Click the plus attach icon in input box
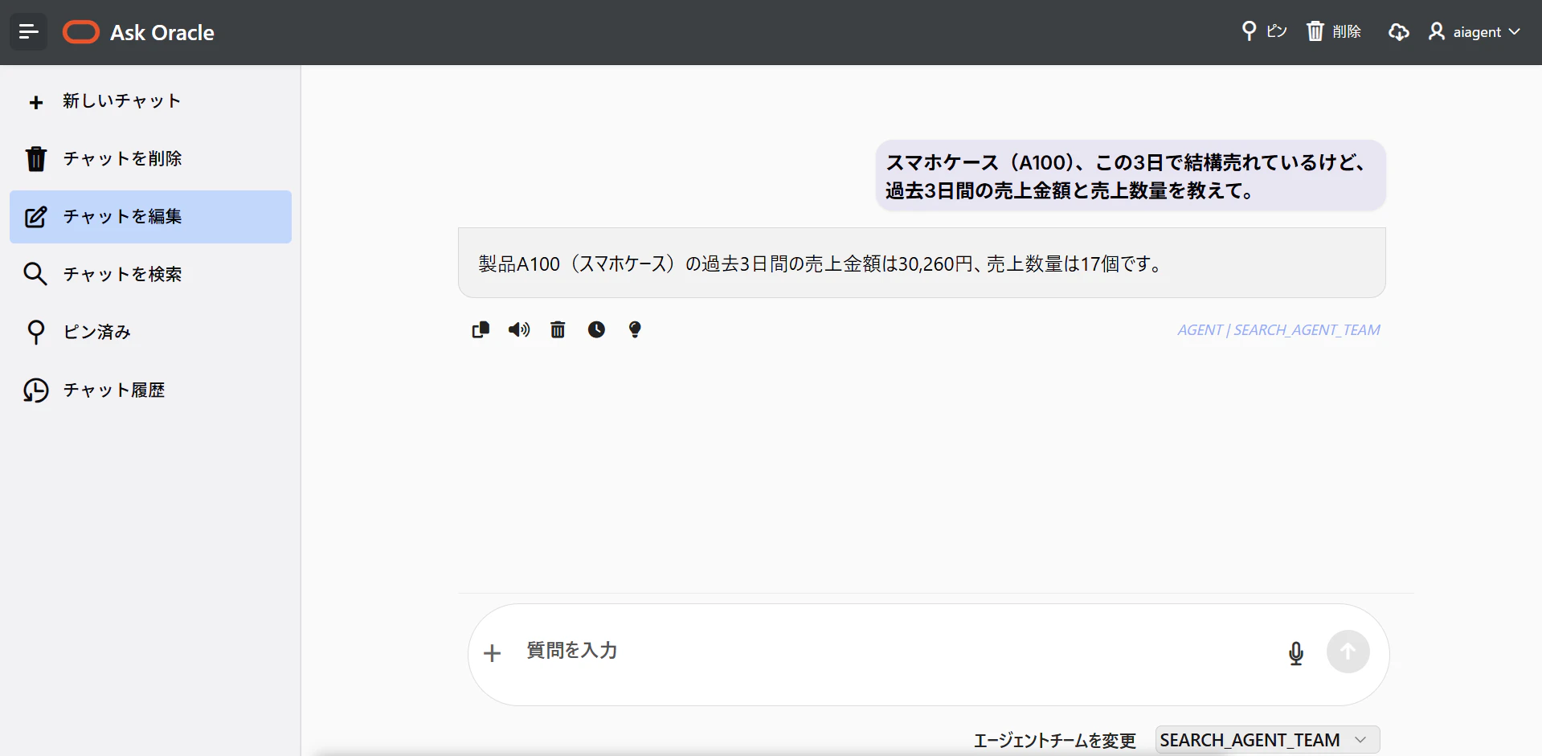1542x756 pixels. [492, 653]
